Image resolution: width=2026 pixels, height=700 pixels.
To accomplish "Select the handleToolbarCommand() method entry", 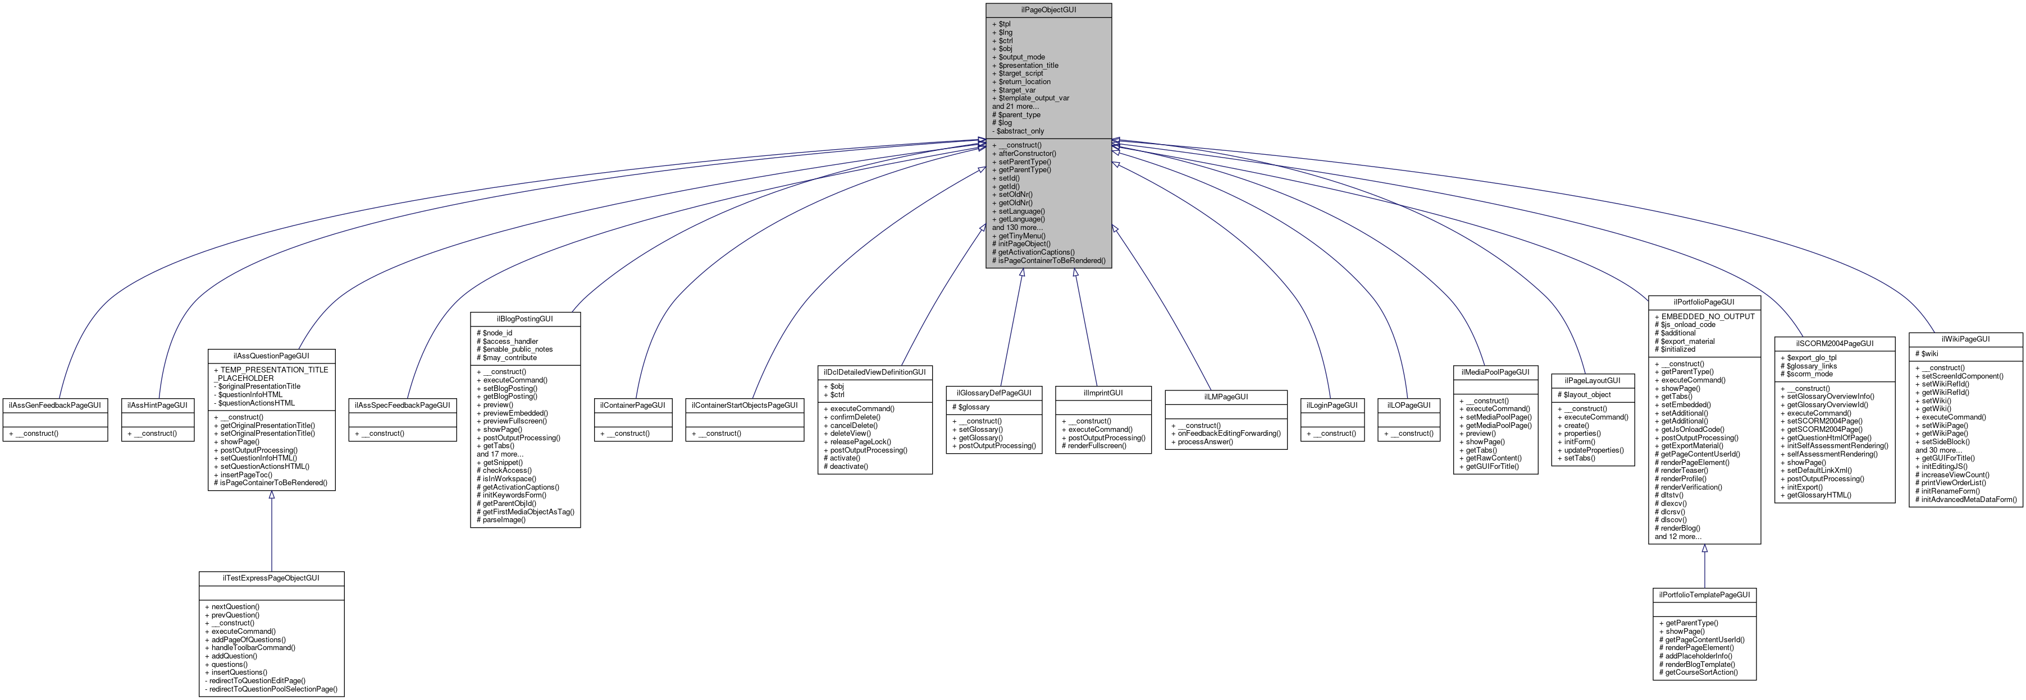I will [x=250, y=648].
